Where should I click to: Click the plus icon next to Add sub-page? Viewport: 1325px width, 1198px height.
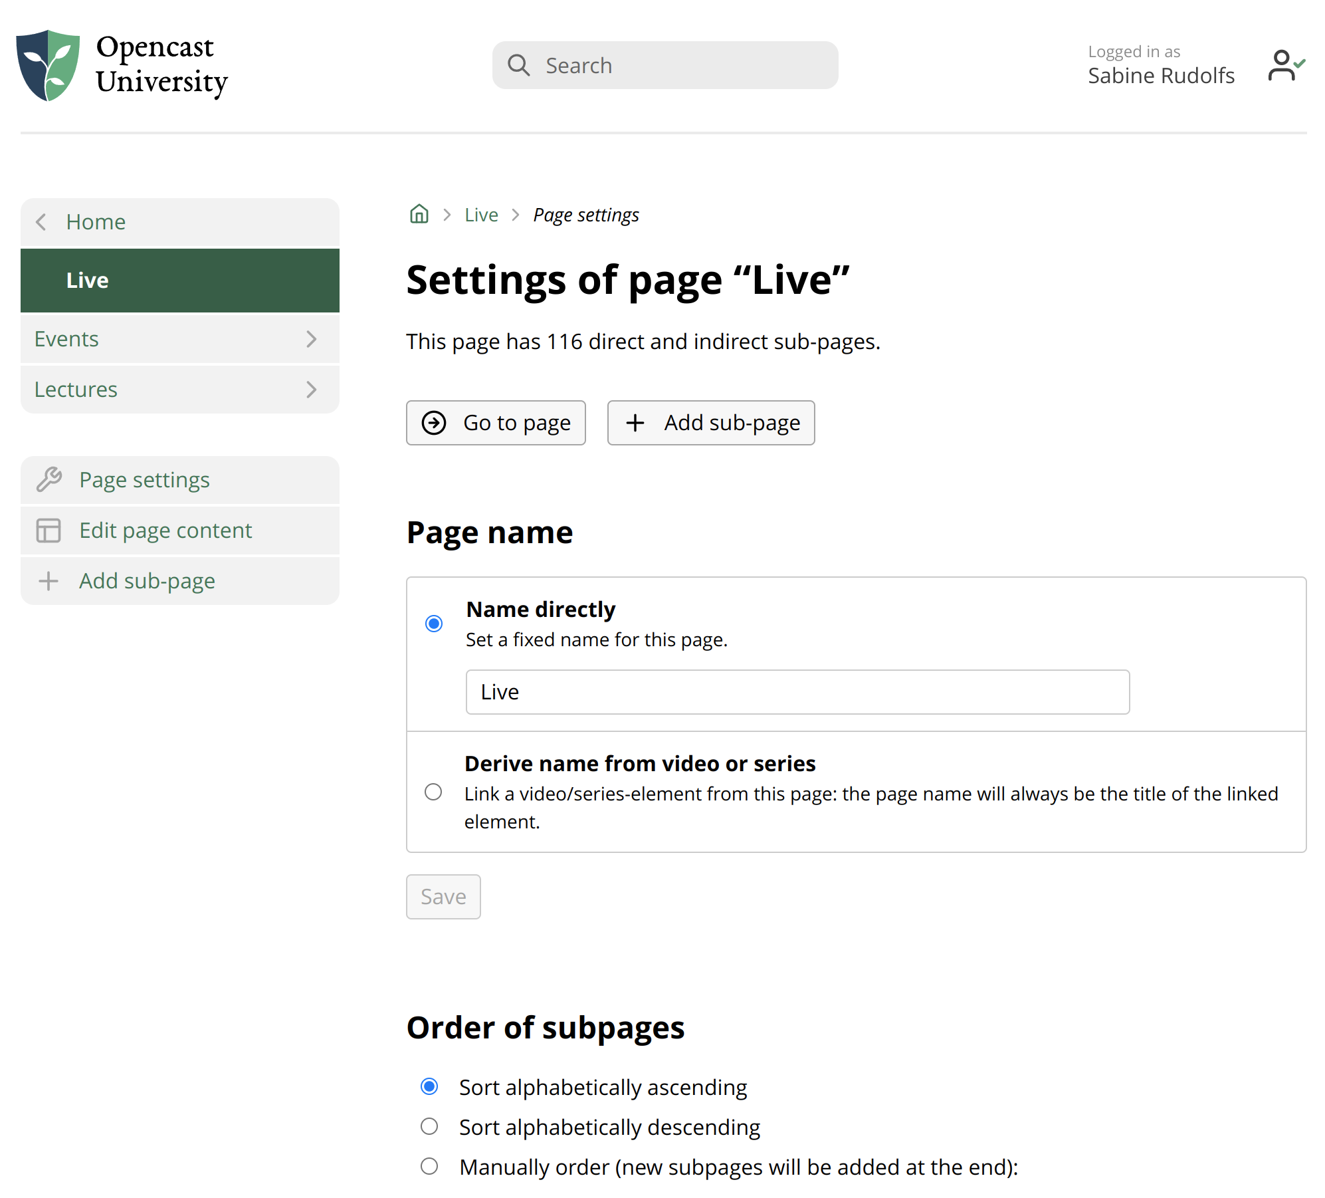[49, 581]
